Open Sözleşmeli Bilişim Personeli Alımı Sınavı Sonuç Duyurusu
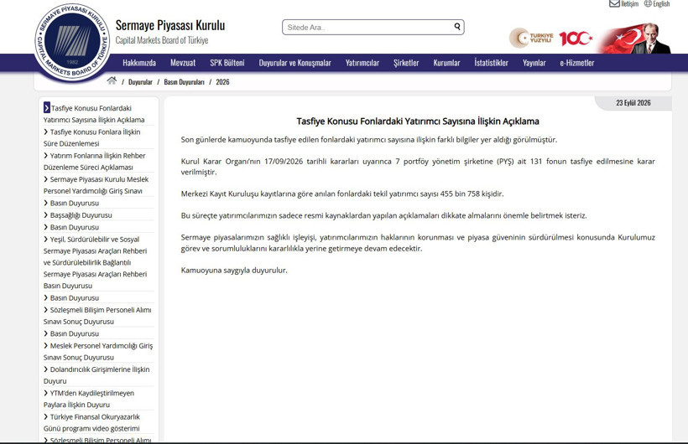Screen dimensions: 688x444 [x=97, y=316]
